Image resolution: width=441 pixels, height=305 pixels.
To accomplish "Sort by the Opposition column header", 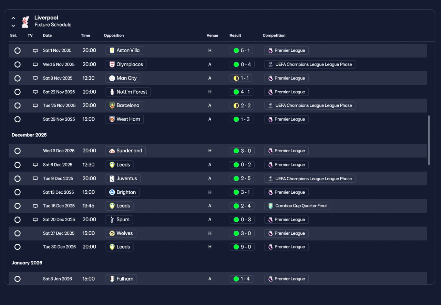I will (x=114, y=35).
